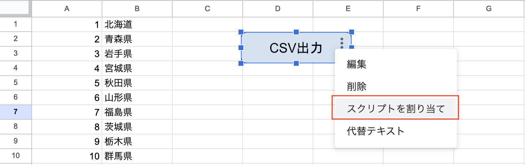
Task: Select the cell with 福島県
Action: coord(137,112)
